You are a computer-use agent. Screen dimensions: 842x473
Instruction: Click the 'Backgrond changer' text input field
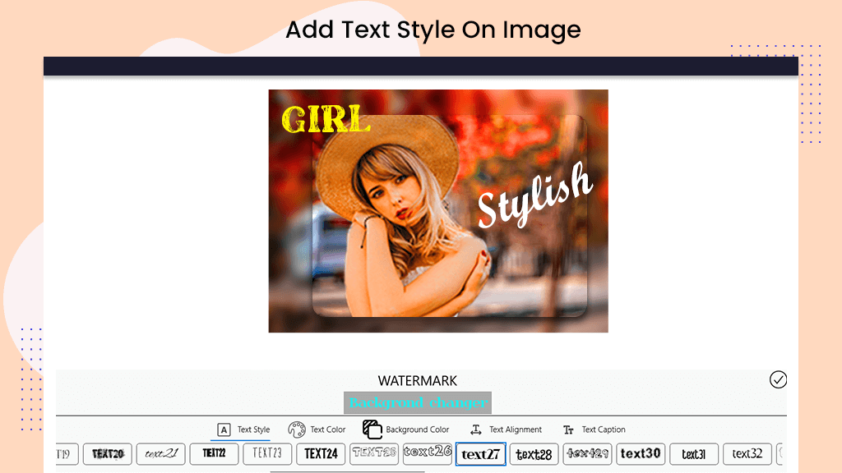pyautogui.click(x=418, y=402)
